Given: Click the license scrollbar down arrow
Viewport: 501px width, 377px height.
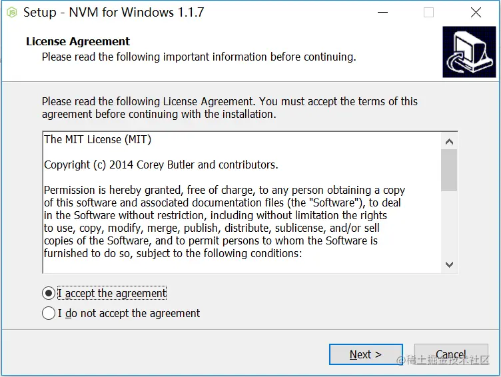Looking at the screenshot, I should [x=449, y=264].
